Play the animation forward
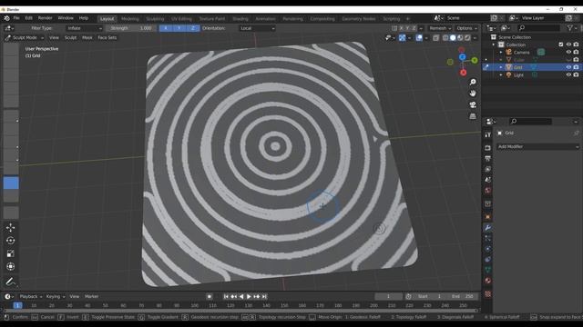 pos(249,297)
